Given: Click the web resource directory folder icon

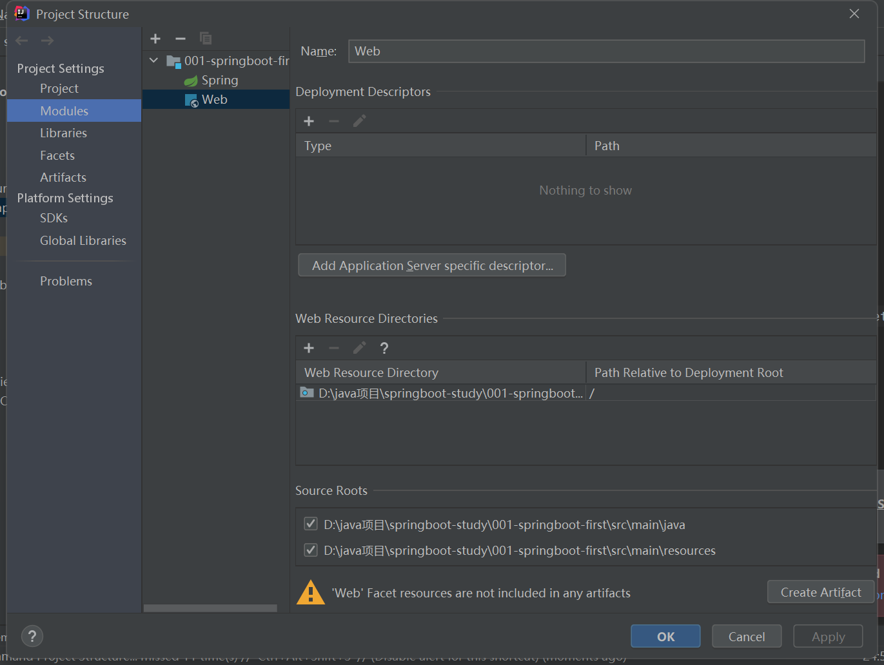Looking at the screenshot, I should pos(307,392).
